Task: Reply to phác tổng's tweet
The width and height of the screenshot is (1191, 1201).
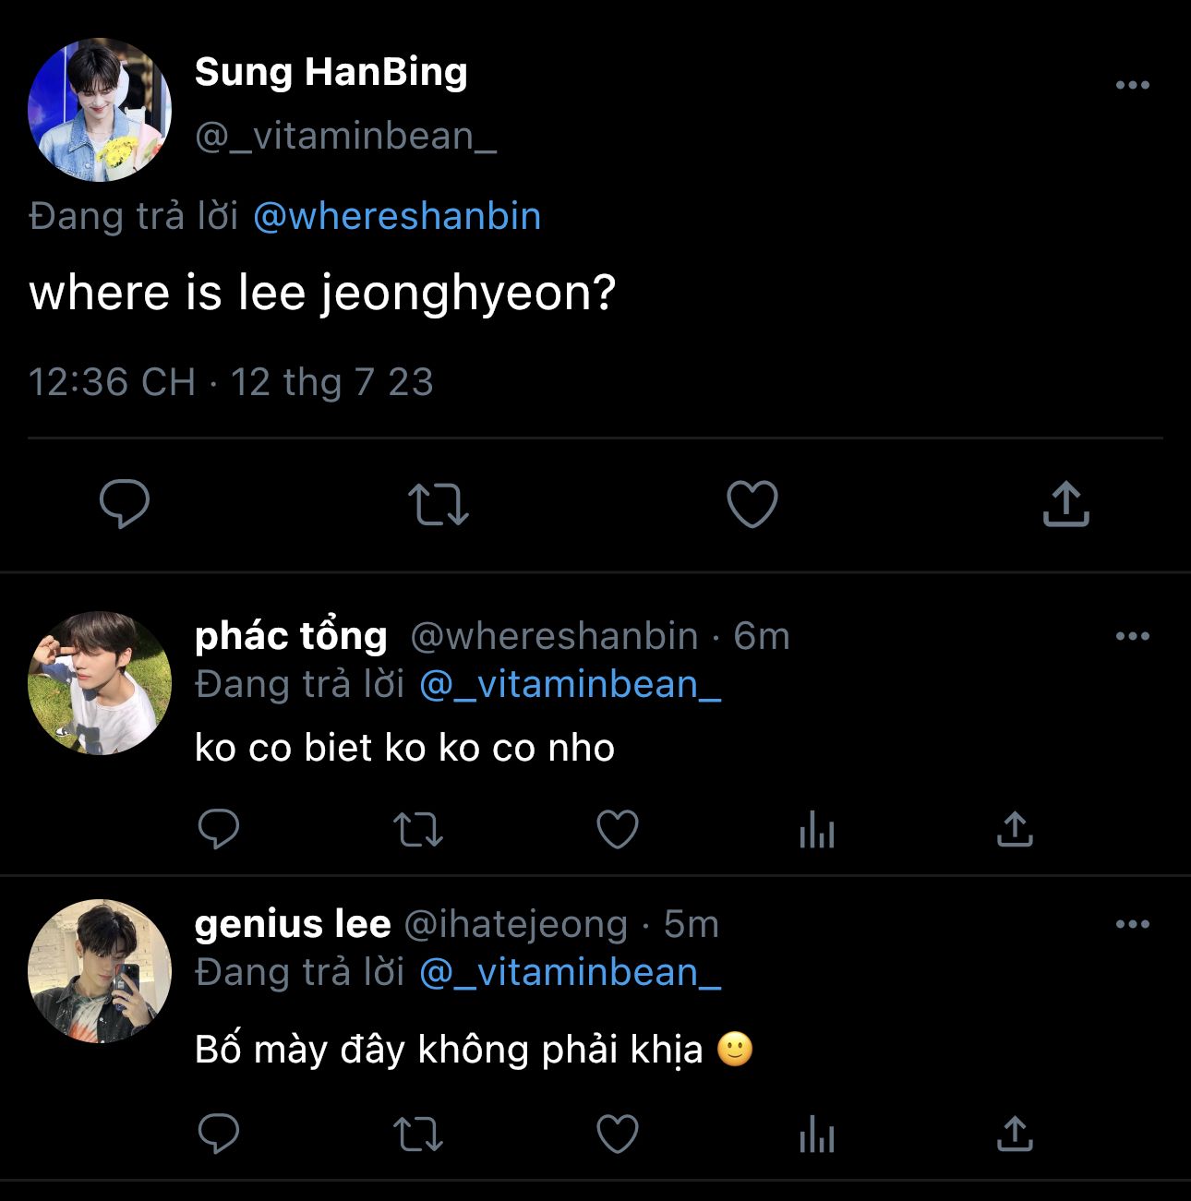Action: pos(219,829)
